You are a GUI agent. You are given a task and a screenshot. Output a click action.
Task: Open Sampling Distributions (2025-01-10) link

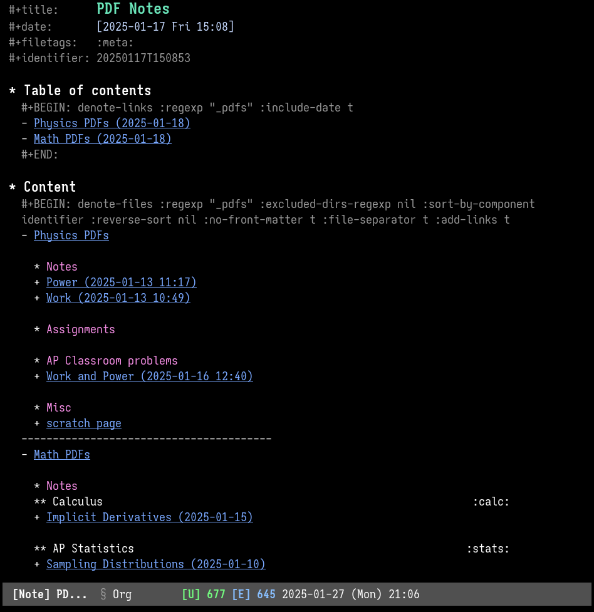click(156, 564)
